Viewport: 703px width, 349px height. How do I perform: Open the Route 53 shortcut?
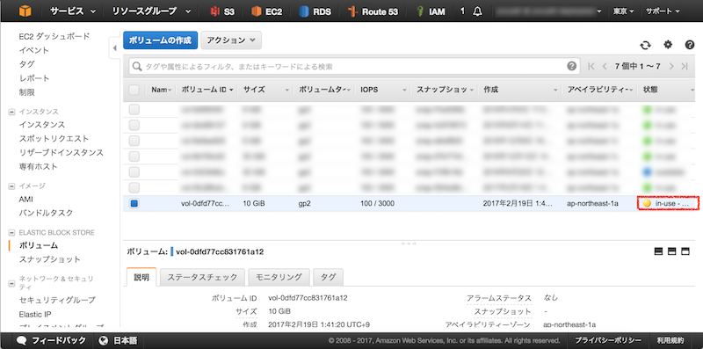click(373, 11)
